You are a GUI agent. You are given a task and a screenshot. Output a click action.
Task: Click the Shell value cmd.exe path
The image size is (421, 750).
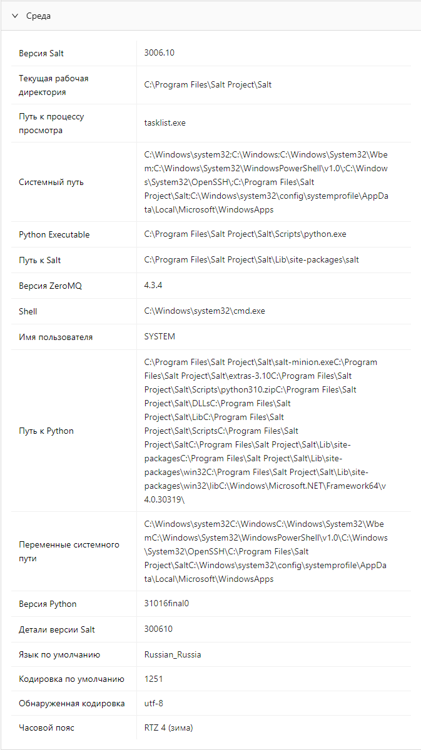205,311
